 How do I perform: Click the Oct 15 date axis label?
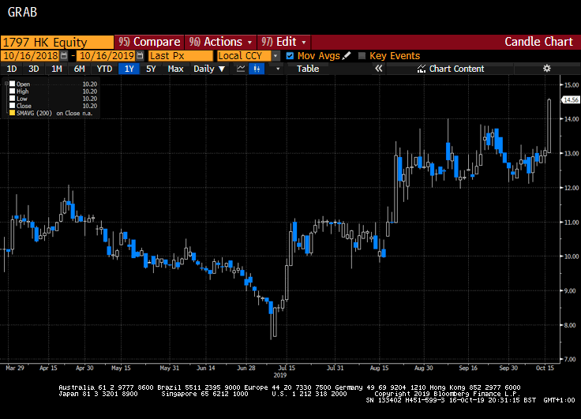[x=545, y=368]
